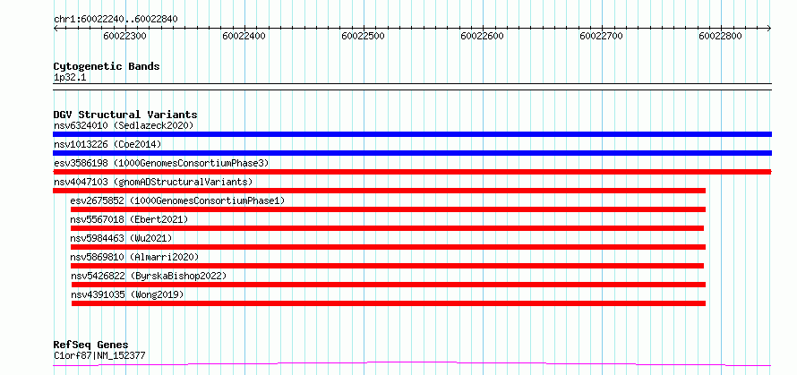Click the blue bar for nsv1013226
797x375 pixels.
pos(412,153)
